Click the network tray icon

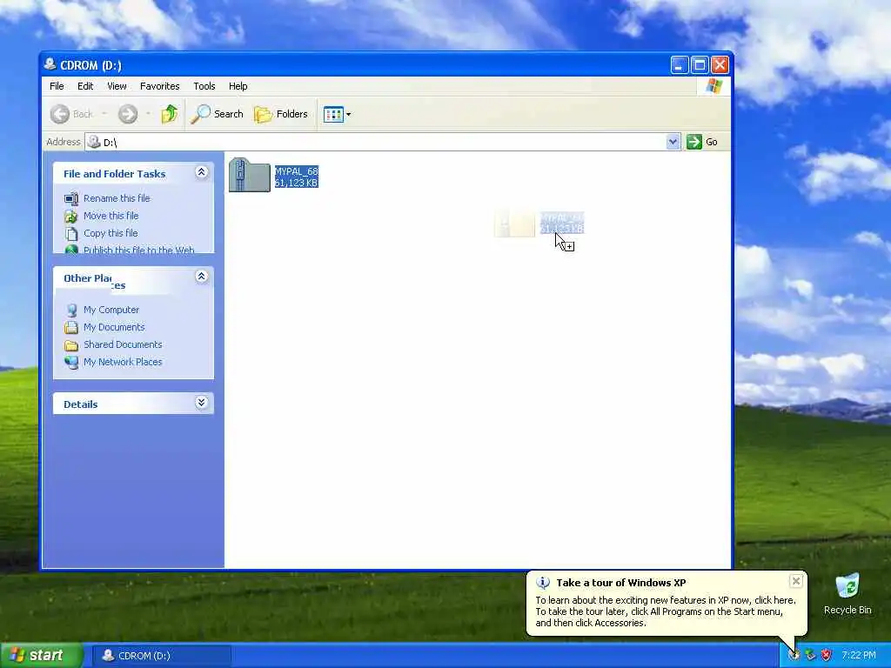click(810, 656)
